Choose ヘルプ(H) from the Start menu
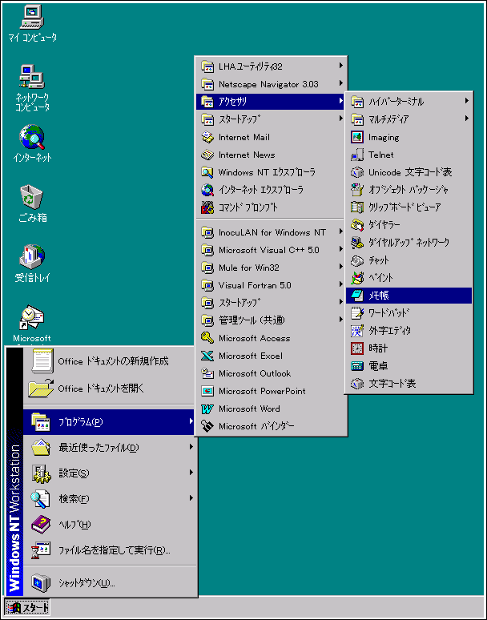The height and width of the screenshot is (620, 487). pos(110,525)
